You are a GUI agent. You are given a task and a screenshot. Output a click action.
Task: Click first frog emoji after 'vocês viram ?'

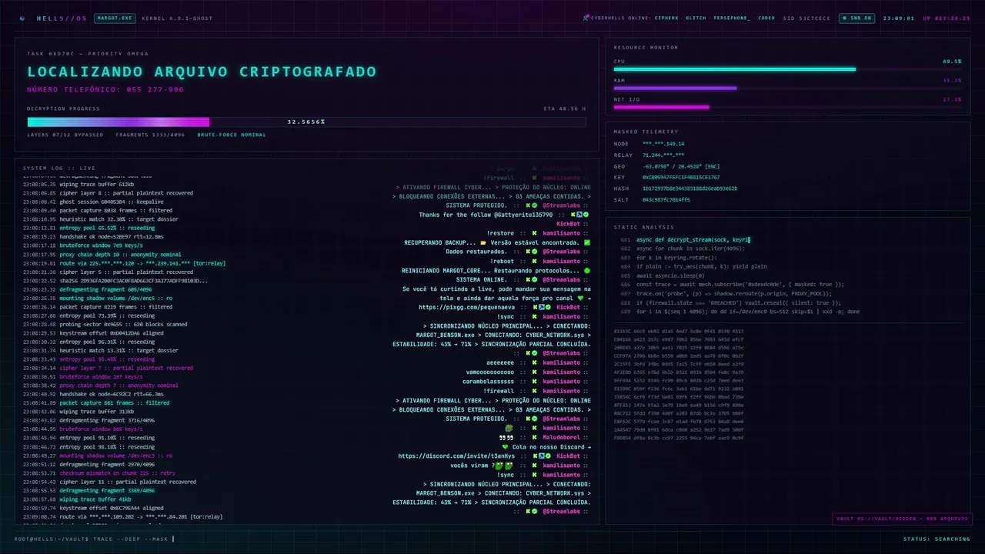click(499, 466)
